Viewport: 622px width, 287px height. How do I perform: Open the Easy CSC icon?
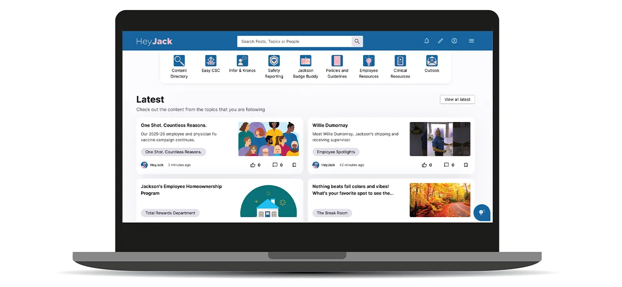tap(211, 61)
